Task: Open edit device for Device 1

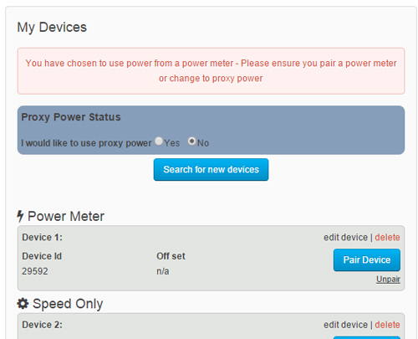Action: [345, 238]
